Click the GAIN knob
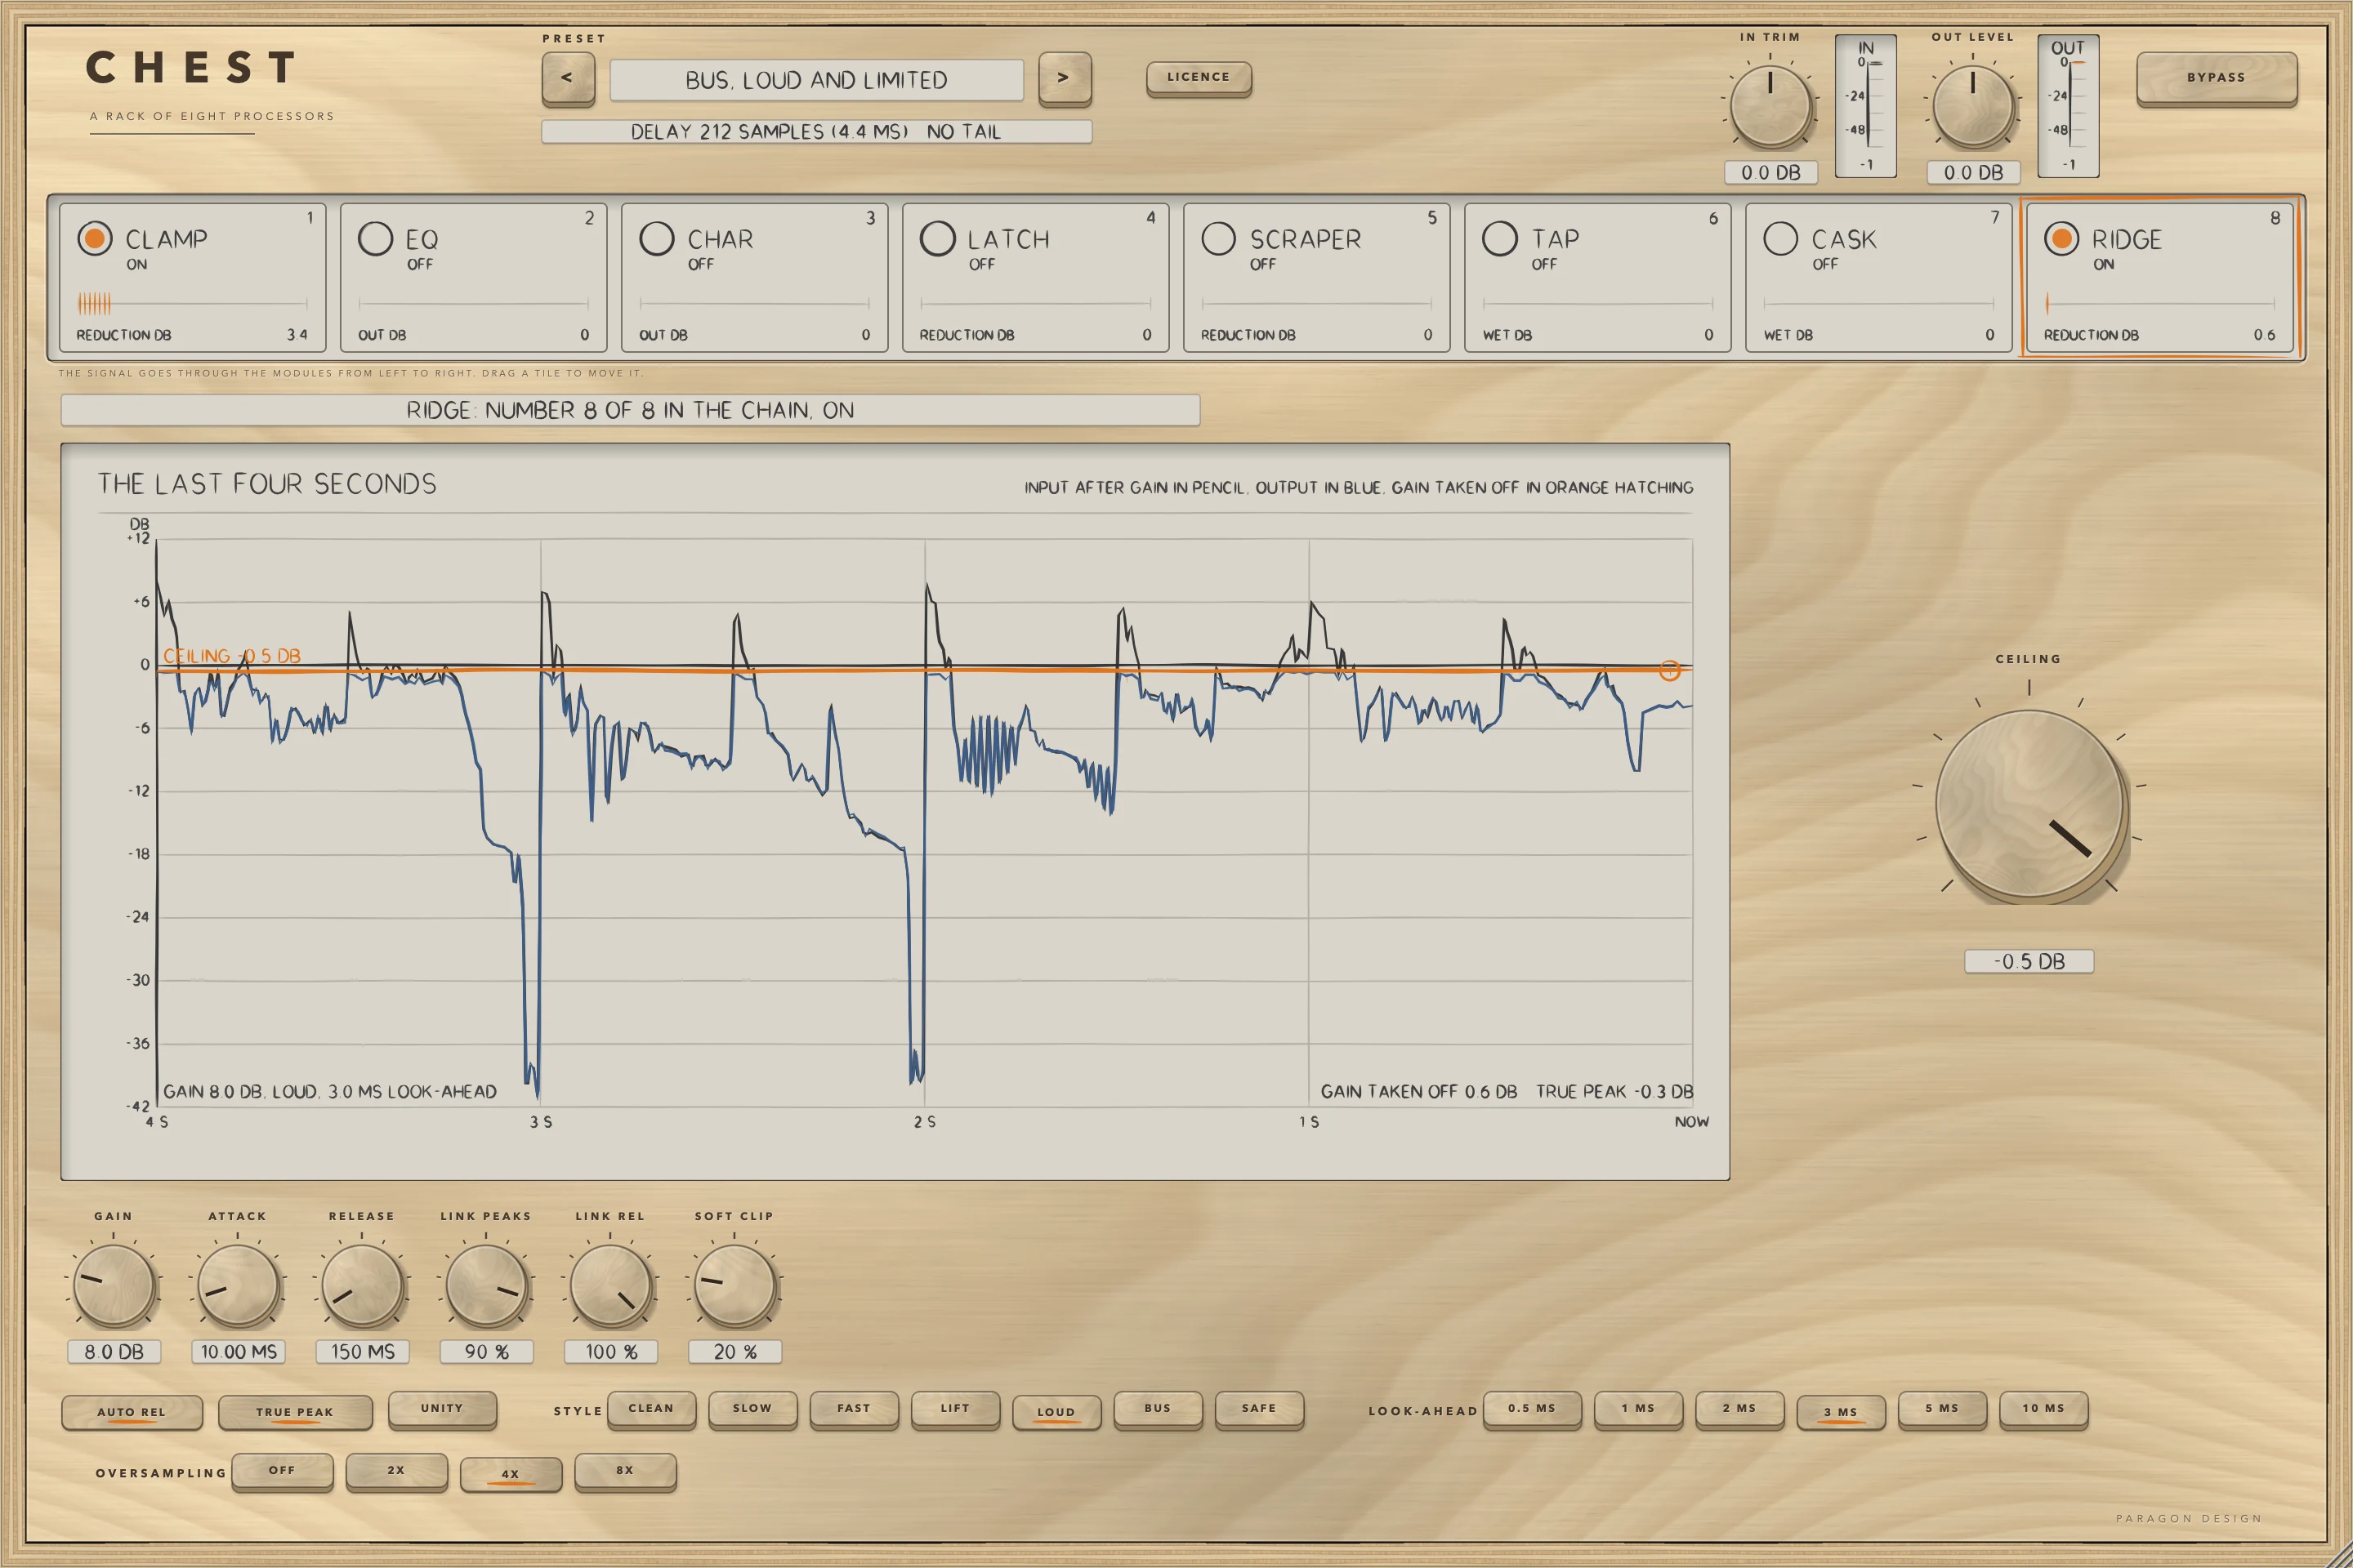The width and height of the screenshot is (2353, 1568). [x=114, y=1285]
